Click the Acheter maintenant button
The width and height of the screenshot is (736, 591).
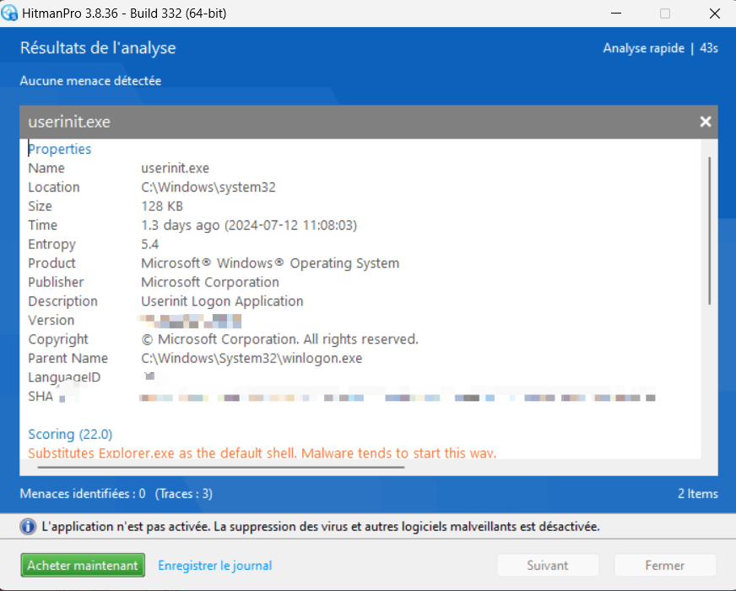coord(83,565)
